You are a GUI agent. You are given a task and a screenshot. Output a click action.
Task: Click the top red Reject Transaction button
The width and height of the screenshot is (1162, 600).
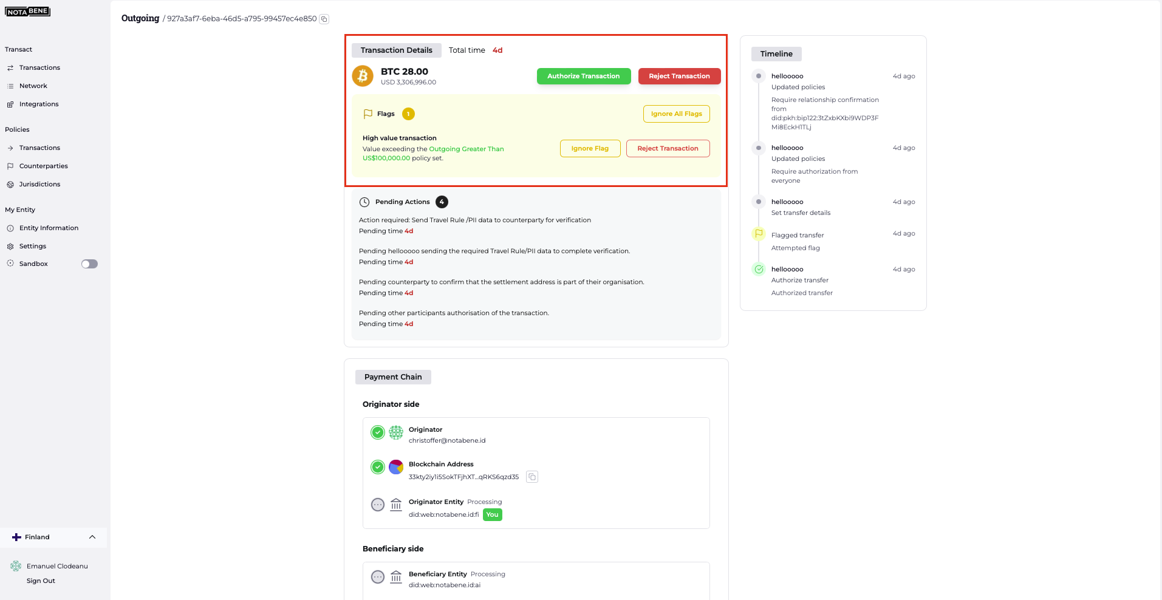pos(679,76)
